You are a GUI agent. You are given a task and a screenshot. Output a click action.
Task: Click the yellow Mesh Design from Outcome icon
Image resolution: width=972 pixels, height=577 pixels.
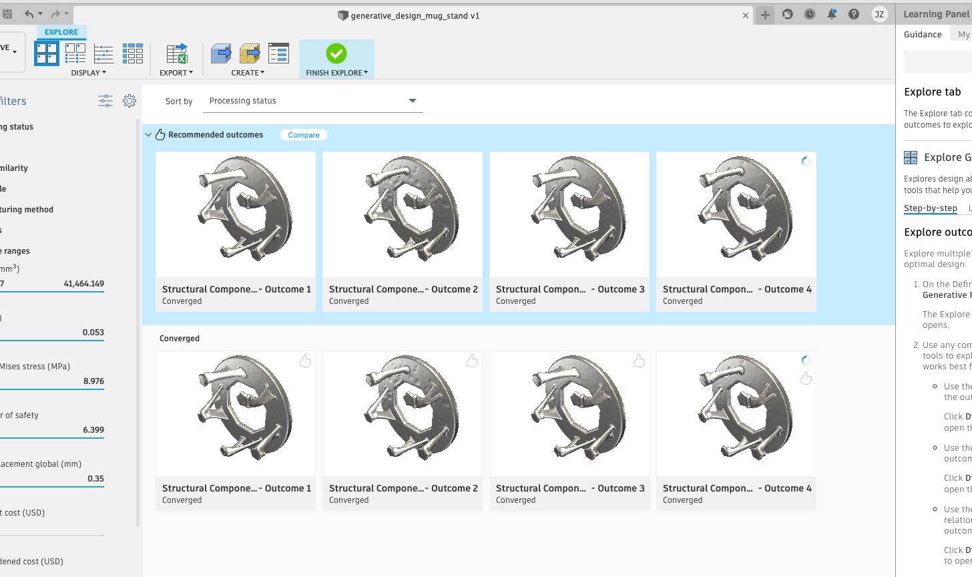(x=250, y=53)
